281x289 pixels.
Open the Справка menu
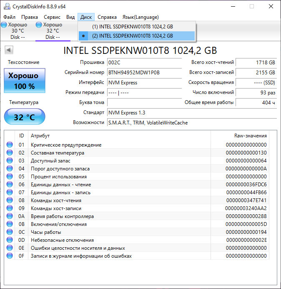[107, 17]
